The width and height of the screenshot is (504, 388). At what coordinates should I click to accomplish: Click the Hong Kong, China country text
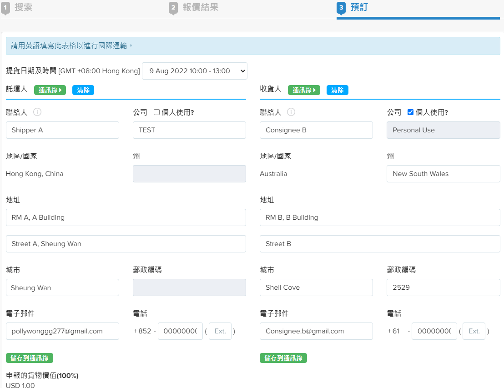pyautogui.click(x=35, y=174)
